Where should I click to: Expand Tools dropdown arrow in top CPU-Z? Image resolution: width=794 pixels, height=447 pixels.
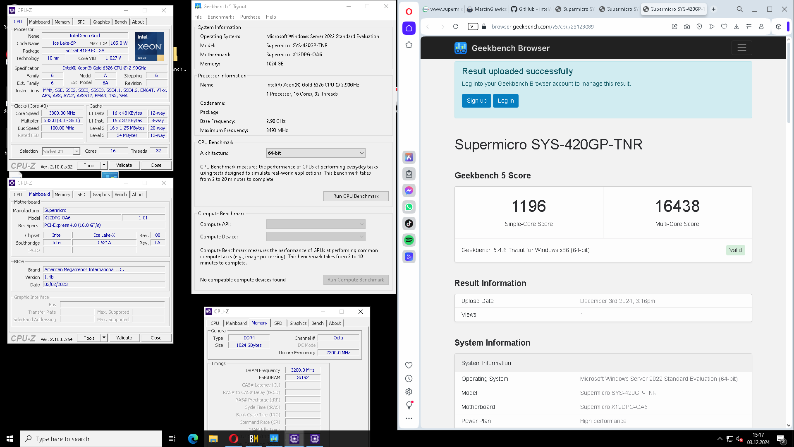tap(104, 165)
